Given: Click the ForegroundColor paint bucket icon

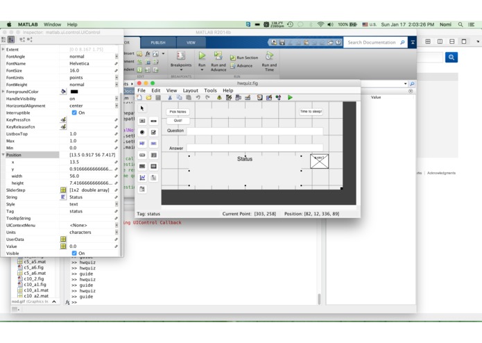Looking at the screenshot, I should coord(63,92).
